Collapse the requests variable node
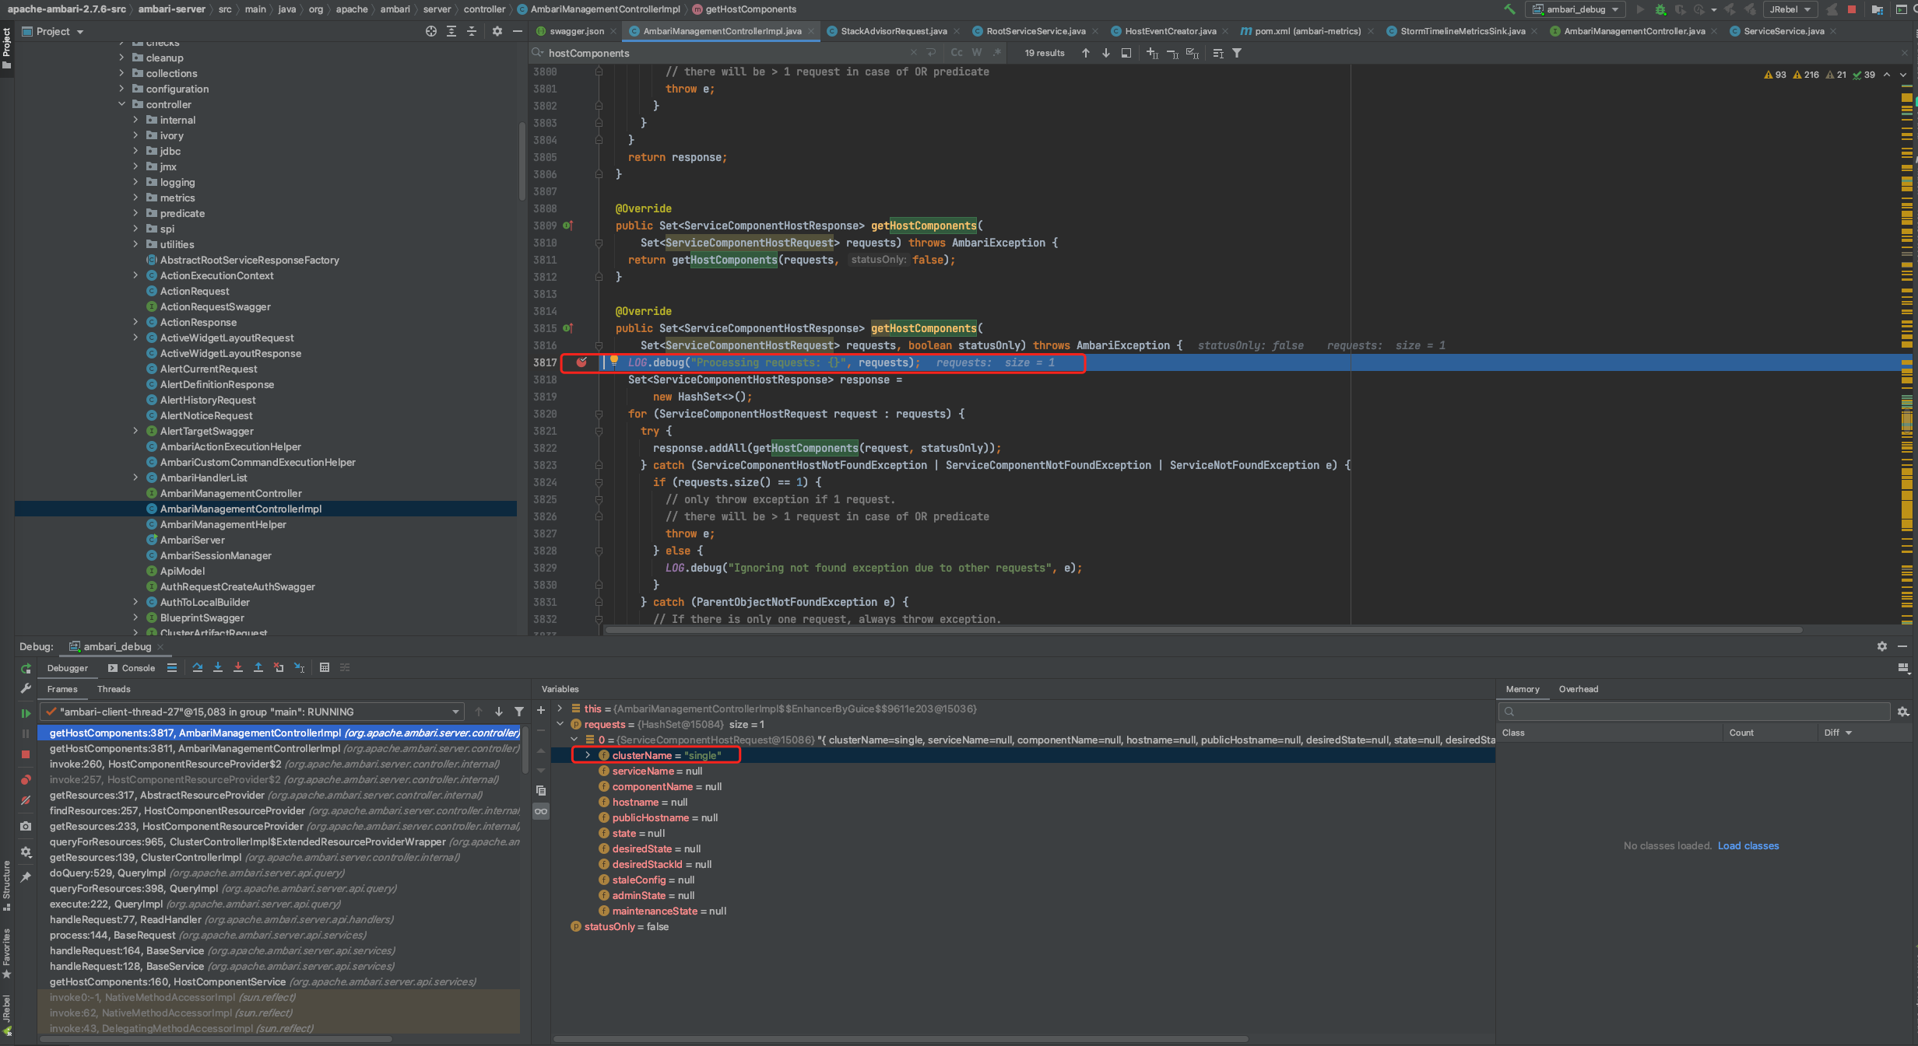The height and width of the screenshot is (1046, 1918). (560, 724)
